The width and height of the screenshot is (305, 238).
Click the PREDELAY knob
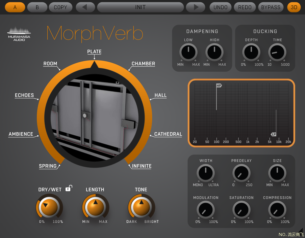tap(242, 173)
